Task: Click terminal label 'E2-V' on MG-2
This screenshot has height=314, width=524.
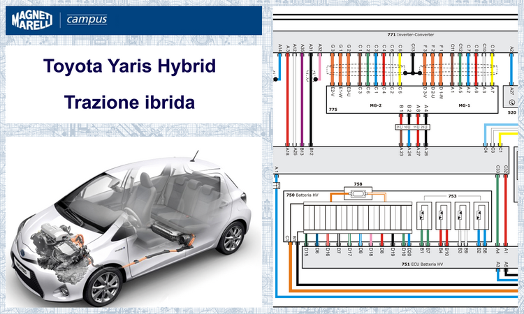Action: click(x=333, y=92)
